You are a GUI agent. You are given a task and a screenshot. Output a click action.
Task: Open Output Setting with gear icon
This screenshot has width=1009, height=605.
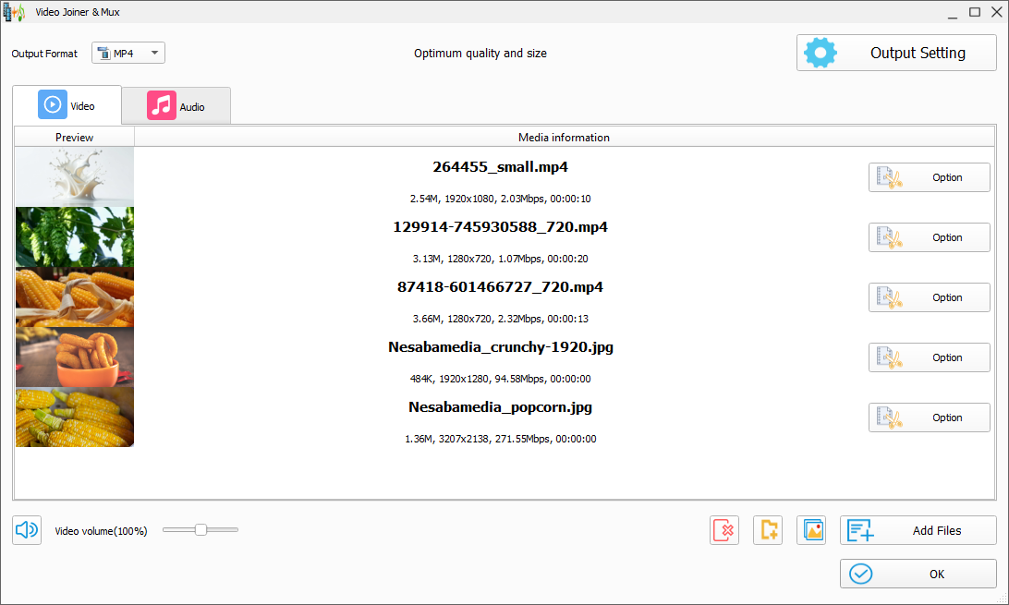coord(895,53)
